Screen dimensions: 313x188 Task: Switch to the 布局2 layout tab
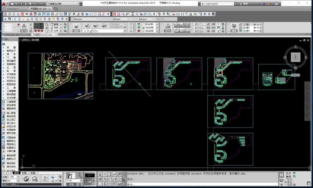(33, 173)
